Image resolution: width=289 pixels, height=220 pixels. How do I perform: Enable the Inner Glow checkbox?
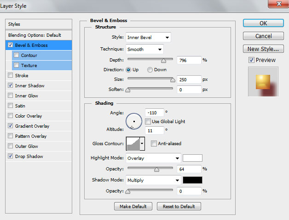click(10, 96)
